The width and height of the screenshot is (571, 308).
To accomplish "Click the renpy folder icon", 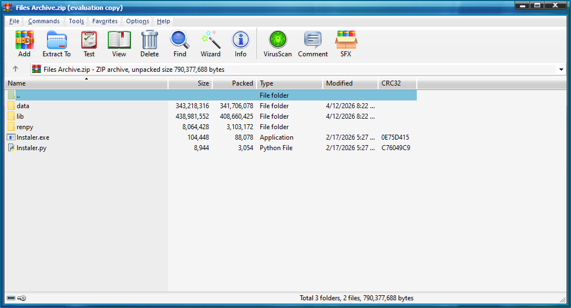I will [x=11, y=127].
